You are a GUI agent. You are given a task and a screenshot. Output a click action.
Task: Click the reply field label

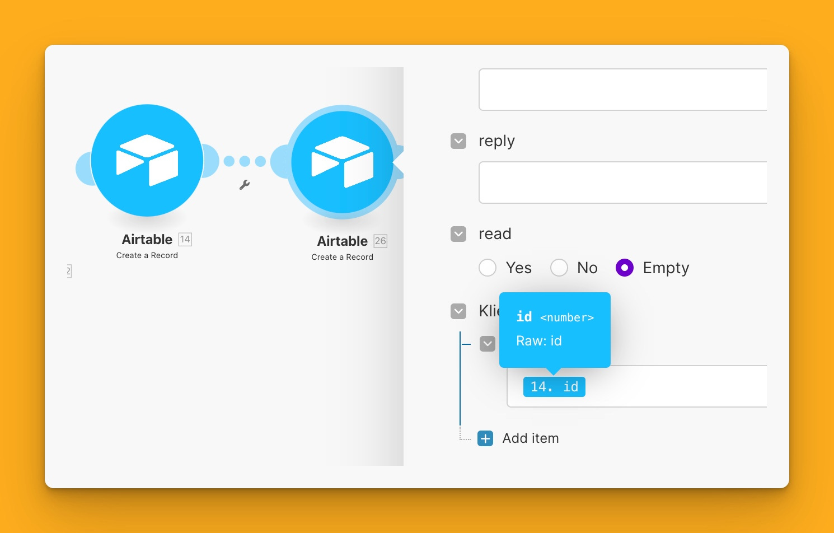click(x=496, y=141)
